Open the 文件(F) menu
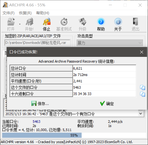This screenshot has height=145, width=148. pos(8,13)
